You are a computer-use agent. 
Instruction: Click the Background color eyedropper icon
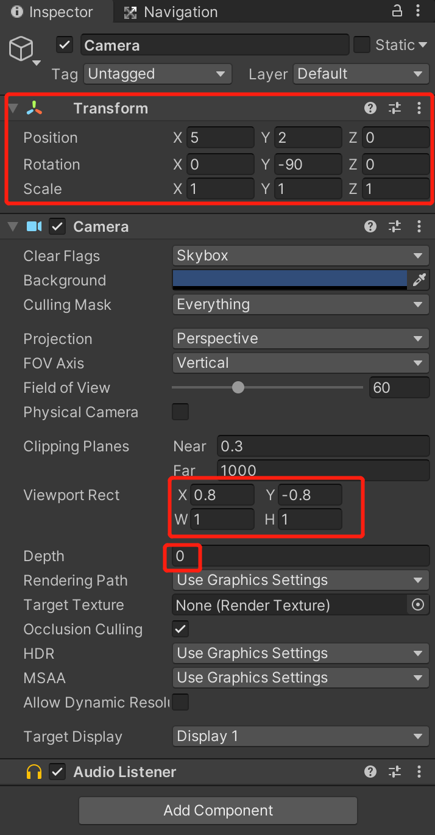[419, 280]
